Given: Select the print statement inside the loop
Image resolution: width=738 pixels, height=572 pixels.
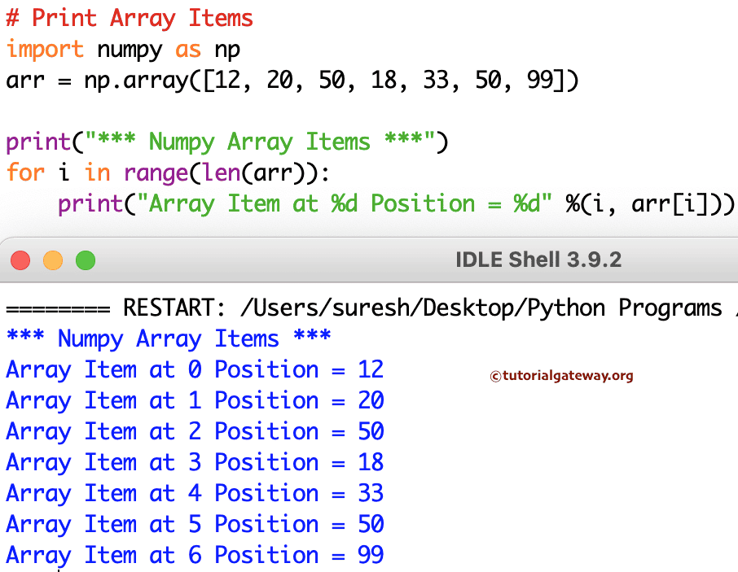Looking at the screenshot, I should (391, 203).
